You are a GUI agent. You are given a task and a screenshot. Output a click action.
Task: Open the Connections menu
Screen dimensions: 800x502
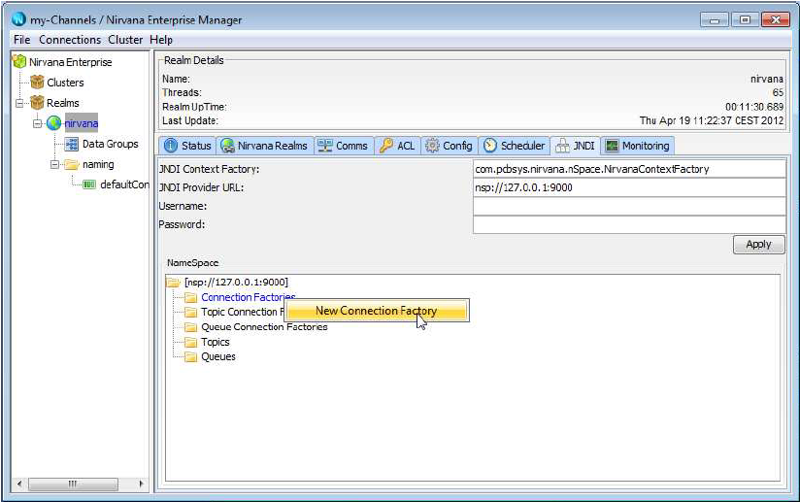70,40
